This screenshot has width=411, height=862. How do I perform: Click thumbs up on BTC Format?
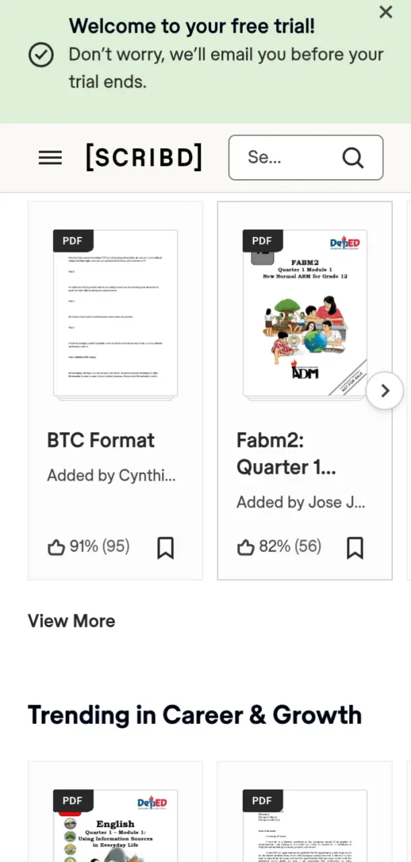click(x=57, y=548)
